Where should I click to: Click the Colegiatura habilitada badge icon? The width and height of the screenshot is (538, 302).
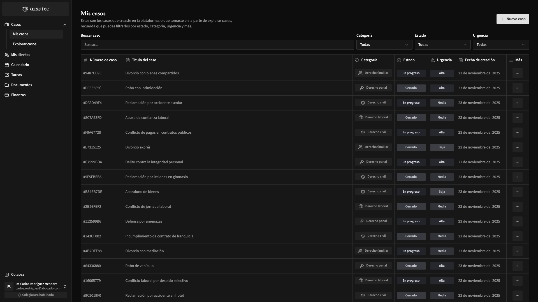[x=19, y=295]
